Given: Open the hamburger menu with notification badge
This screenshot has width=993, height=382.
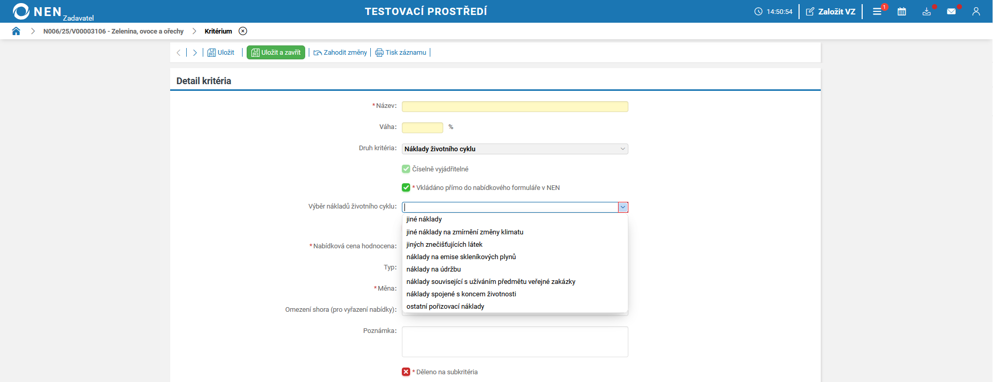Looking at the screenshot, I should [x=877, y=11].
